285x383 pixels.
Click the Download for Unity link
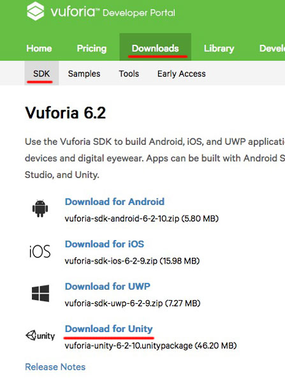coord(109,329)
